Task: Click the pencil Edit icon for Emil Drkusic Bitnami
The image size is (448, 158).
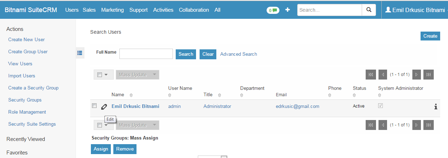Action: point(104,107)
